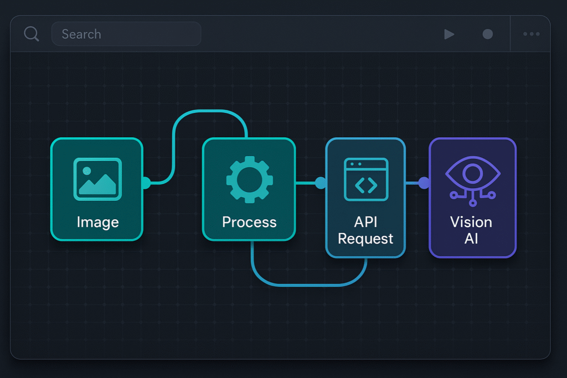567x378 pixels.
Task: Select the API Request node label
Action: 365,230
